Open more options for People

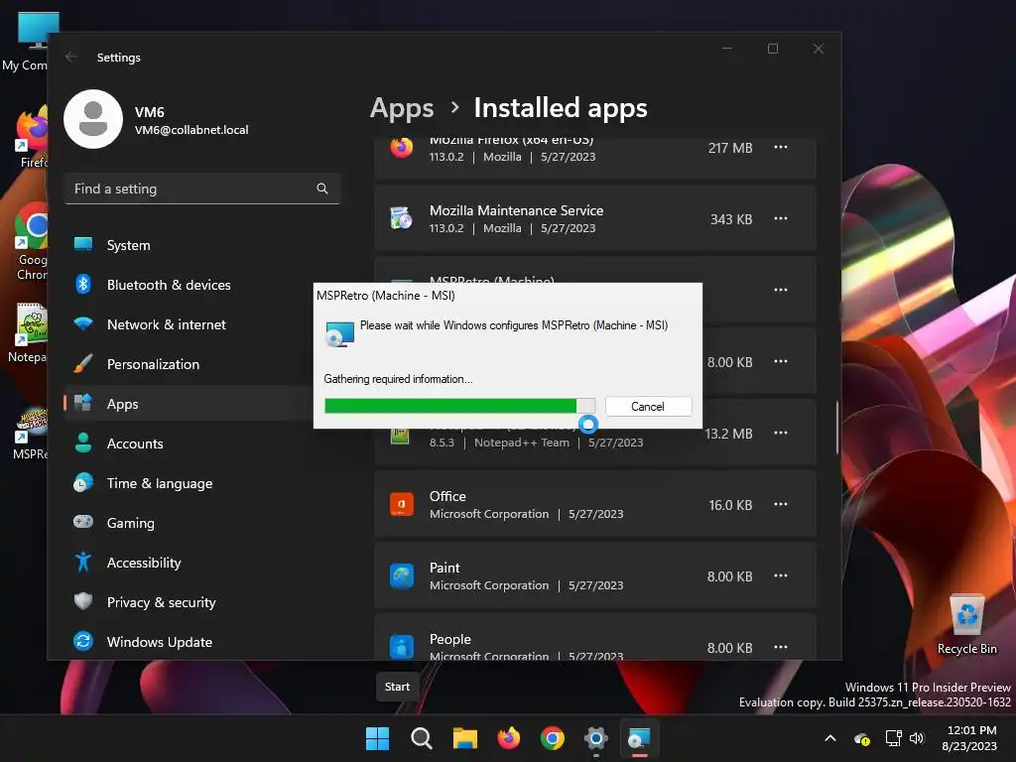click(x=781, y=647)
